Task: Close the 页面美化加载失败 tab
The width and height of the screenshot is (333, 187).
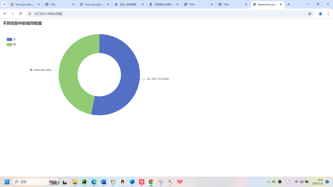Action: coord(177,4)
